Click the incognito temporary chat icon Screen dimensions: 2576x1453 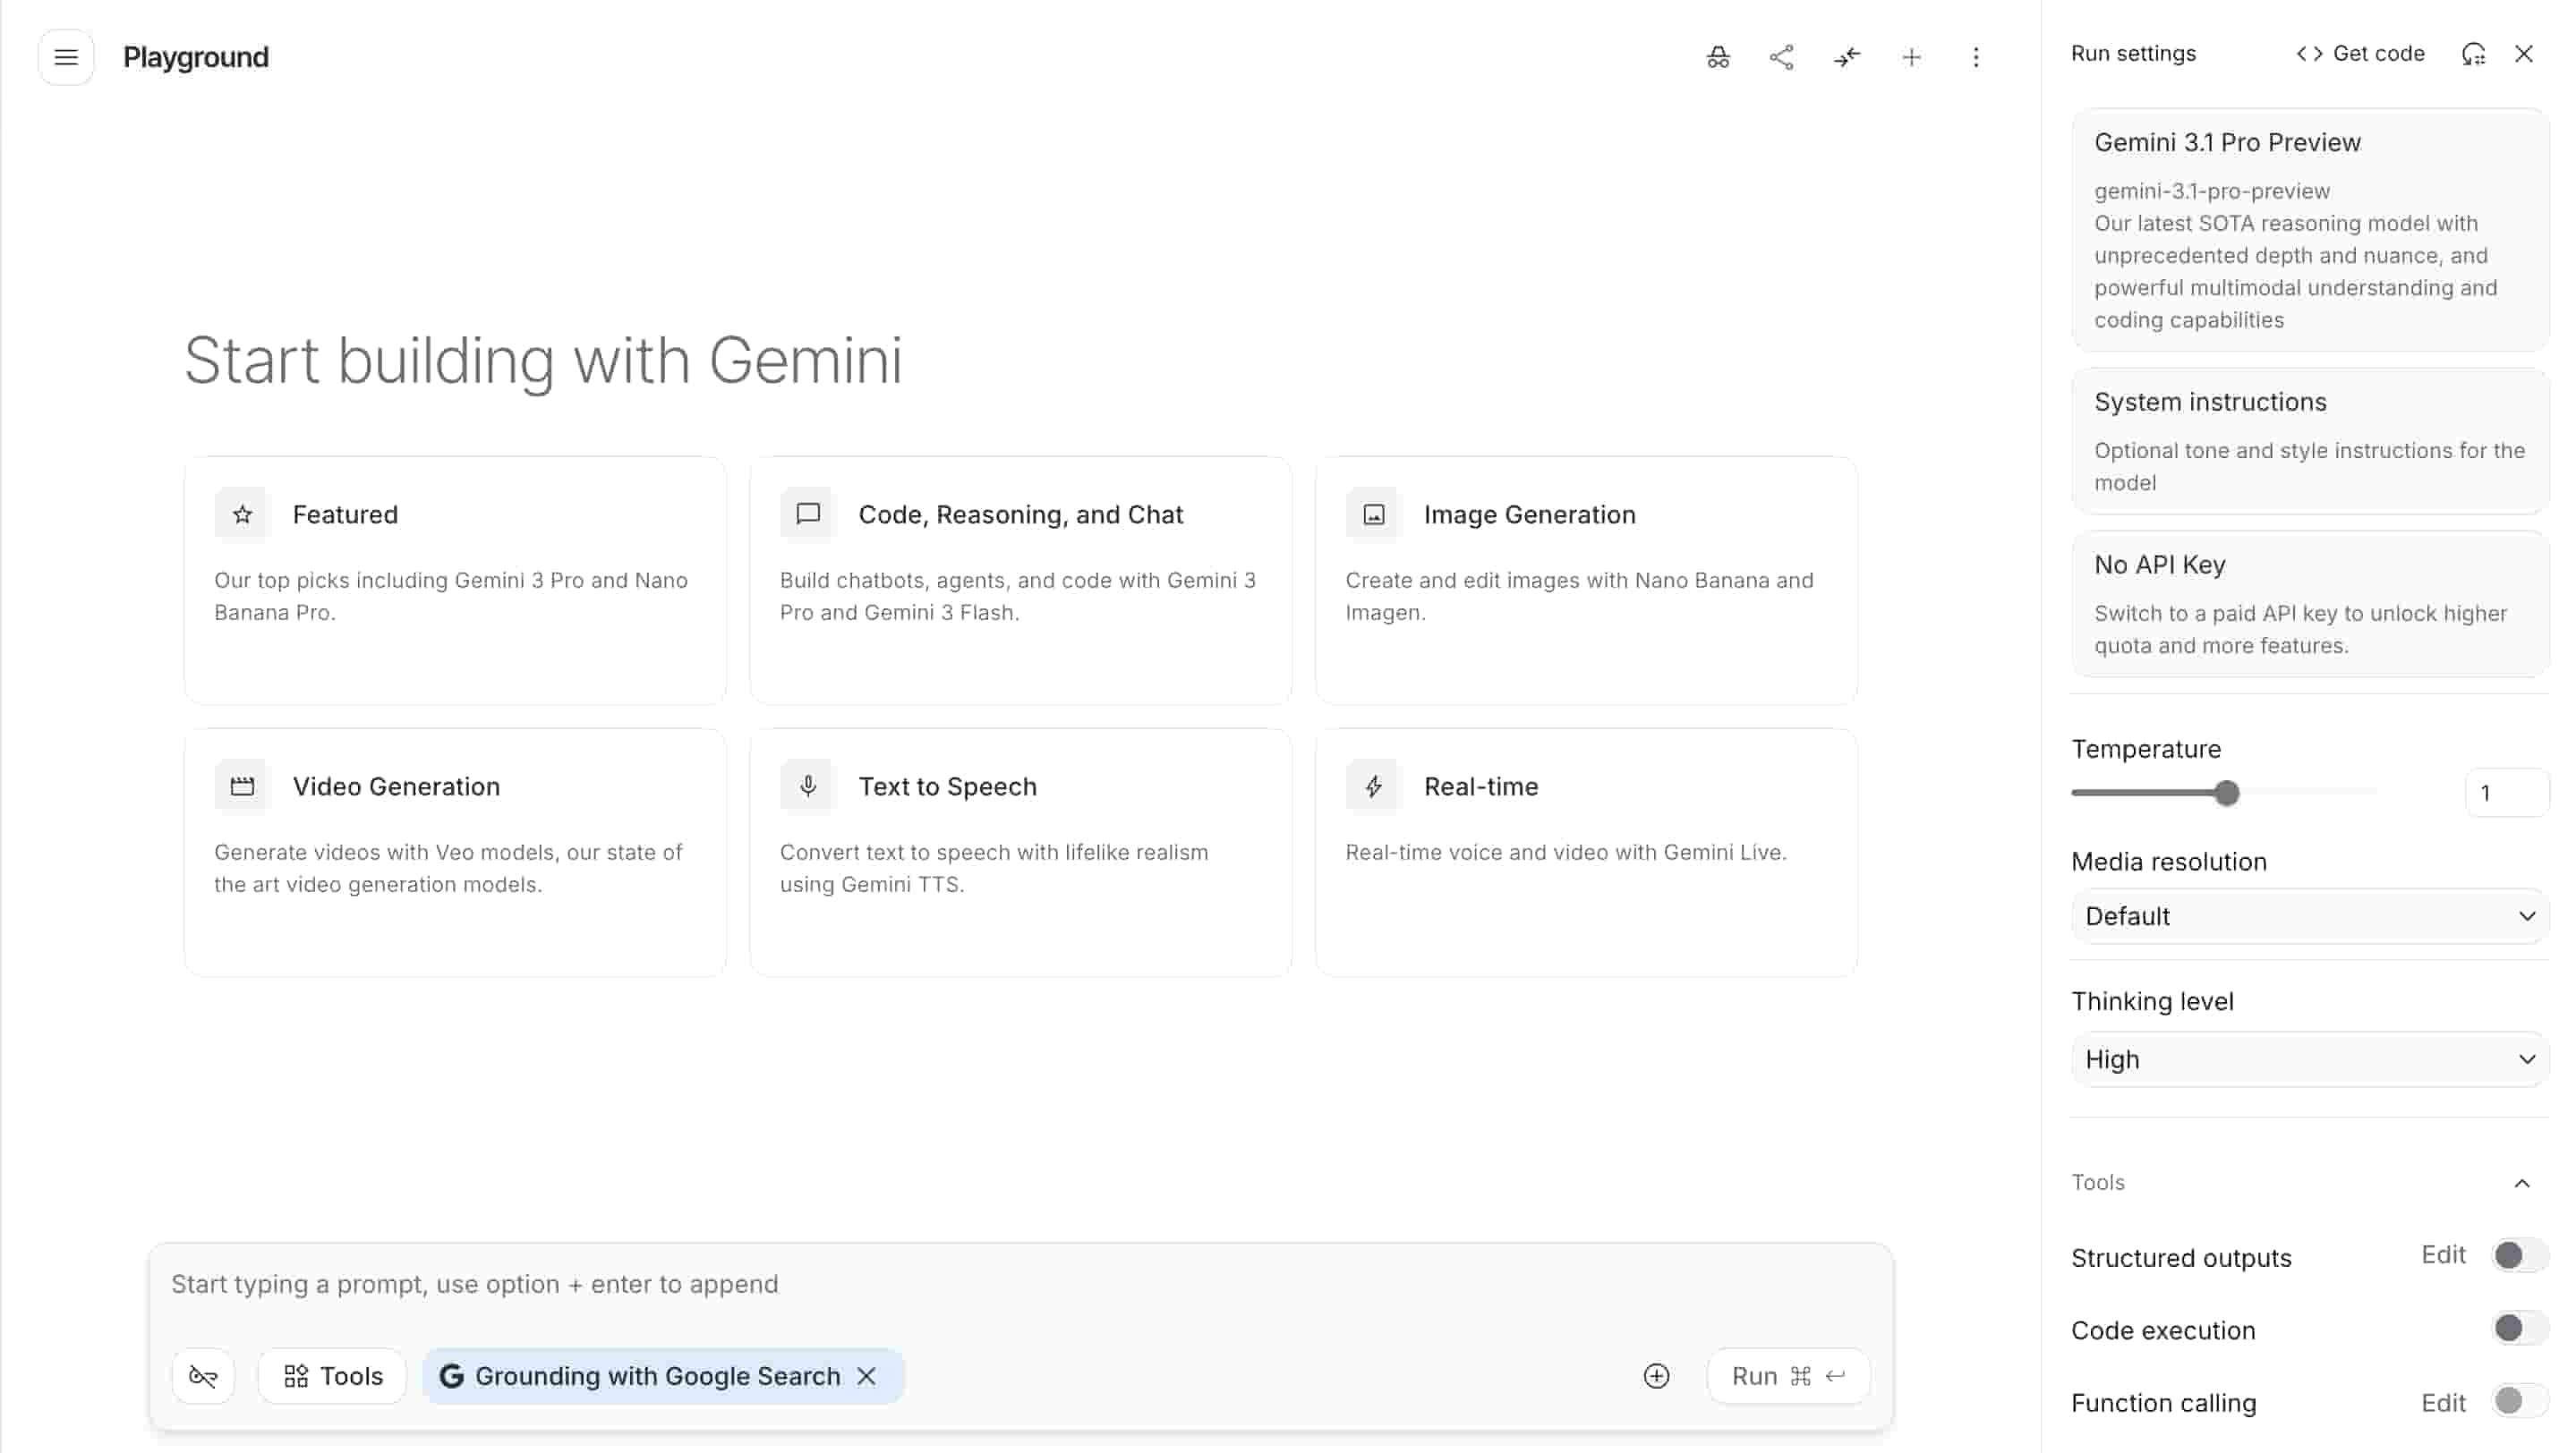1717,57
